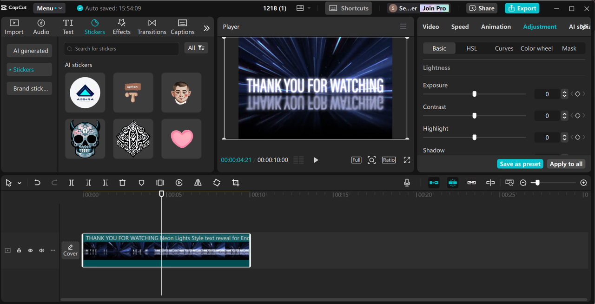Image resolution: width=595 pixels, height=304 pixels.
Task: Toggle track visibility with the eye icon
Action: click(30, 251)
